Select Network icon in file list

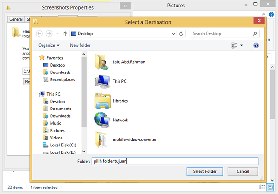(102, 120)
